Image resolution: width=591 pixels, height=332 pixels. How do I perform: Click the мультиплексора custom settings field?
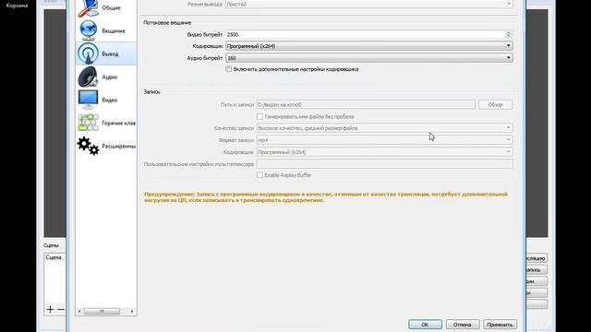tap(384, 164)
